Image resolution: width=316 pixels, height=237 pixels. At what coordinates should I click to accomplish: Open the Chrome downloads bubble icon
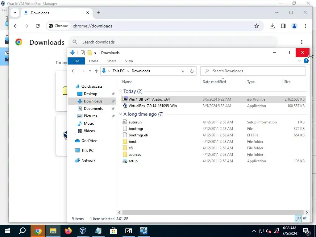point(272,26)
